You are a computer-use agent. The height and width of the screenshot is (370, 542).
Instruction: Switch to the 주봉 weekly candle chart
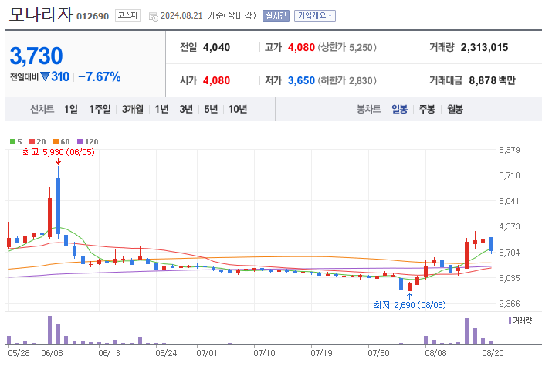point(427,109)
